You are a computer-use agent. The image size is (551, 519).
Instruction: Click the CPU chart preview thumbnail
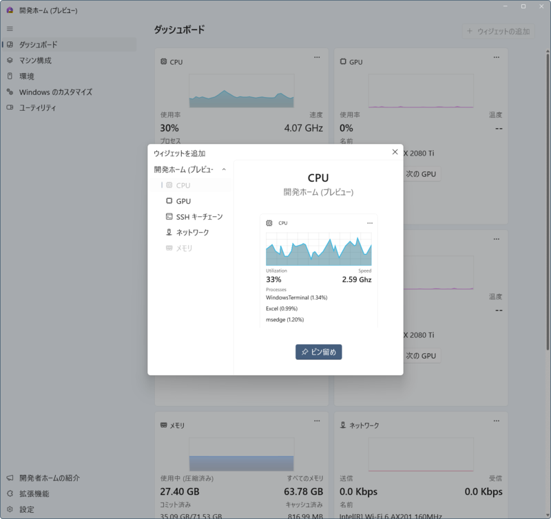(318, 249)
